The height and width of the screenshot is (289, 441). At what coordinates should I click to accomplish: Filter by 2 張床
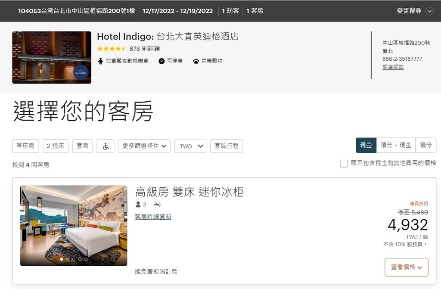coord(56,146)
